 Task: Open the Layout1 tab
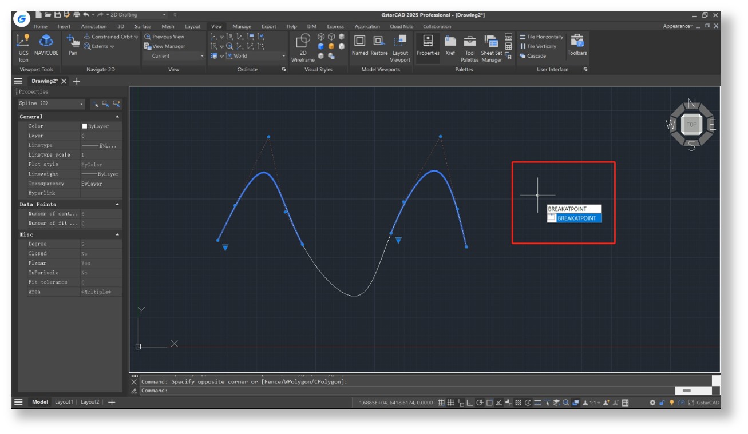coord(64,402)
